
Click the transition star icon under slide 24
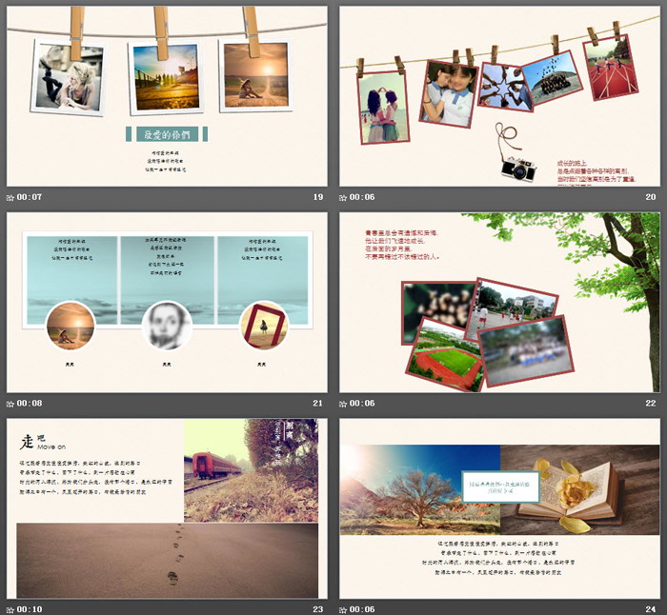coord(343,610)
